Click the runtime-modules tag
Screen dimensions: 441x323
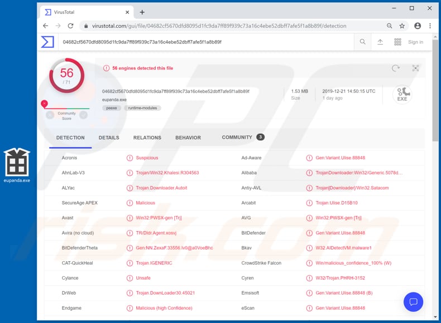142,108
